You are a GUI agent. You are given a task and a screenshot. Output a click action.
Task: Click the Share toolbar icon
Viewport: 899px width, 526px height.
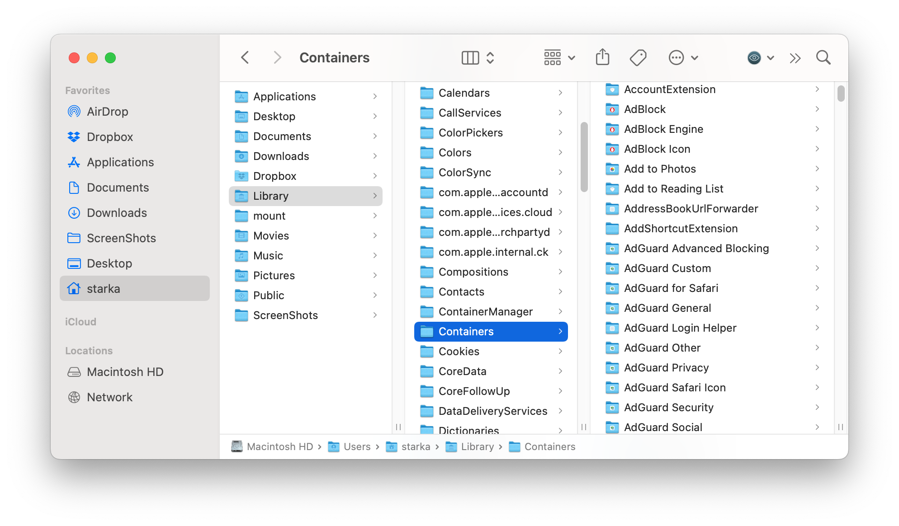click(x=602, y=58)
